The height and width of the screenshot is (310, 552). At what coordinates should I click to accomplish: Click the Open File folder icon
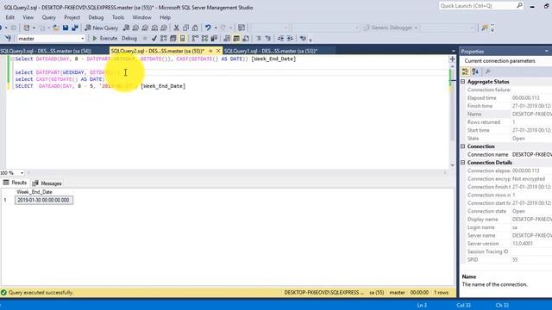click(55, 28)
